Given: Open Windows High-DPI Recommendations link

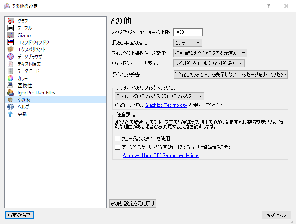Looking at the screenshot, I should coord(161,155).
